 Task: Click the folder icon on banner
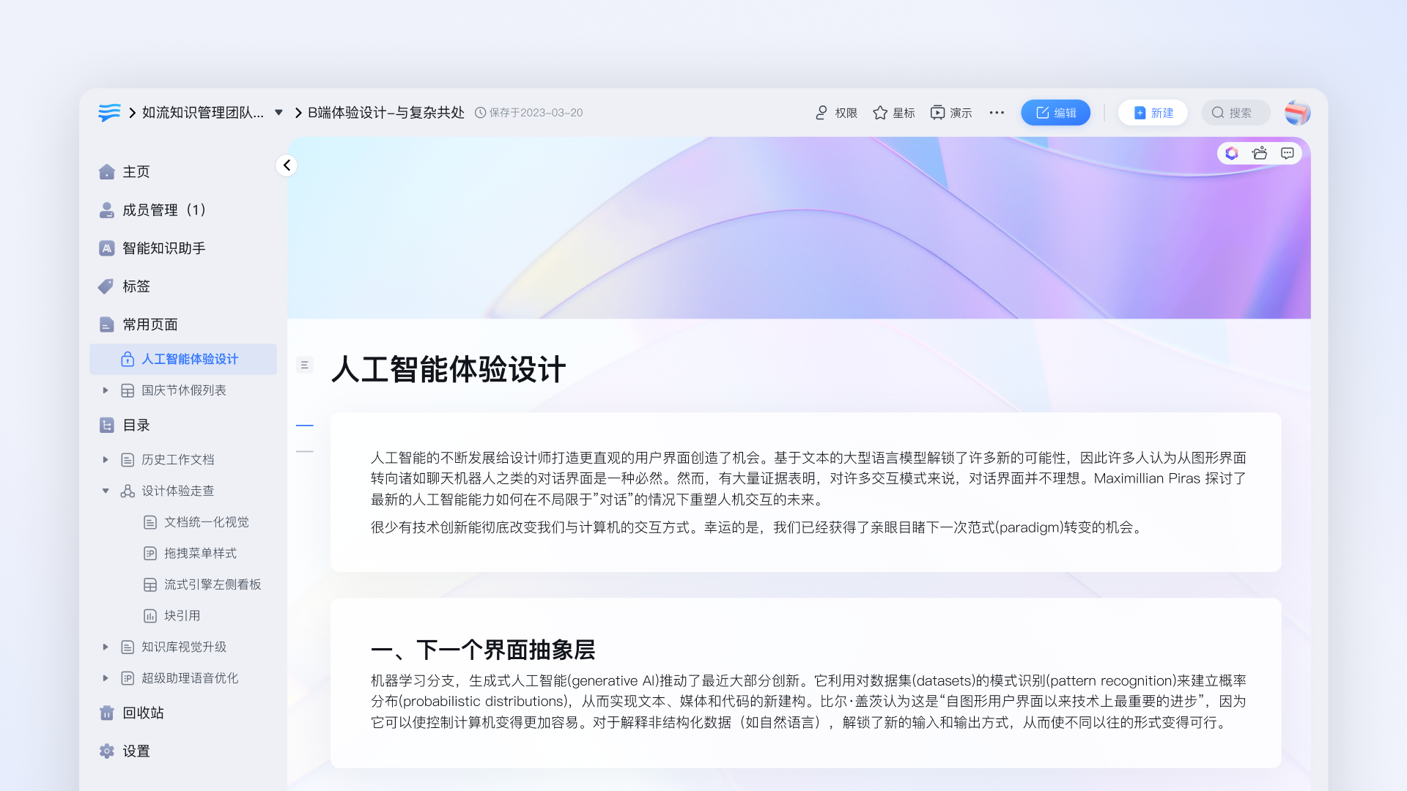coord(1260,153)
